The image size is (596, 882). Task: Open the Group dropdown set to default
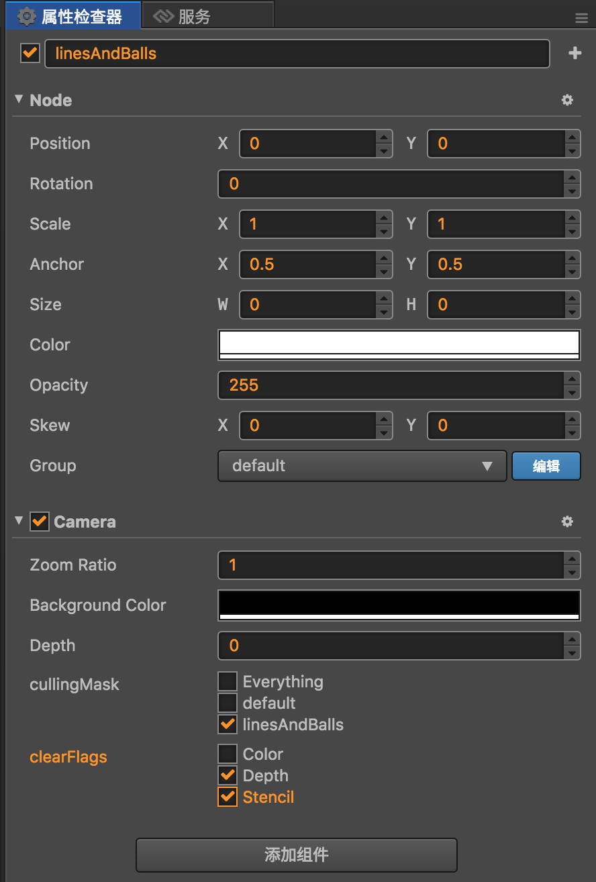tap(362, 466)
